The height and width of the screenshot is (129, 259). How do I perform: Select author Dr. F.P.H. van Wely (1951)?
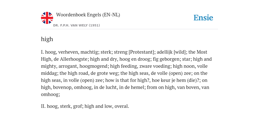click(76, 25)
